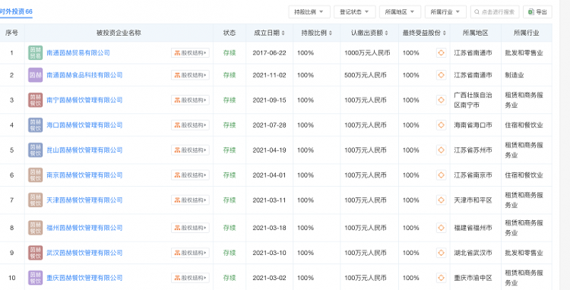This screenshot has width=570, height=290.
Task: Click logo of 南通茵赫食品科技有限公司
Action: (x=35, y=75)
